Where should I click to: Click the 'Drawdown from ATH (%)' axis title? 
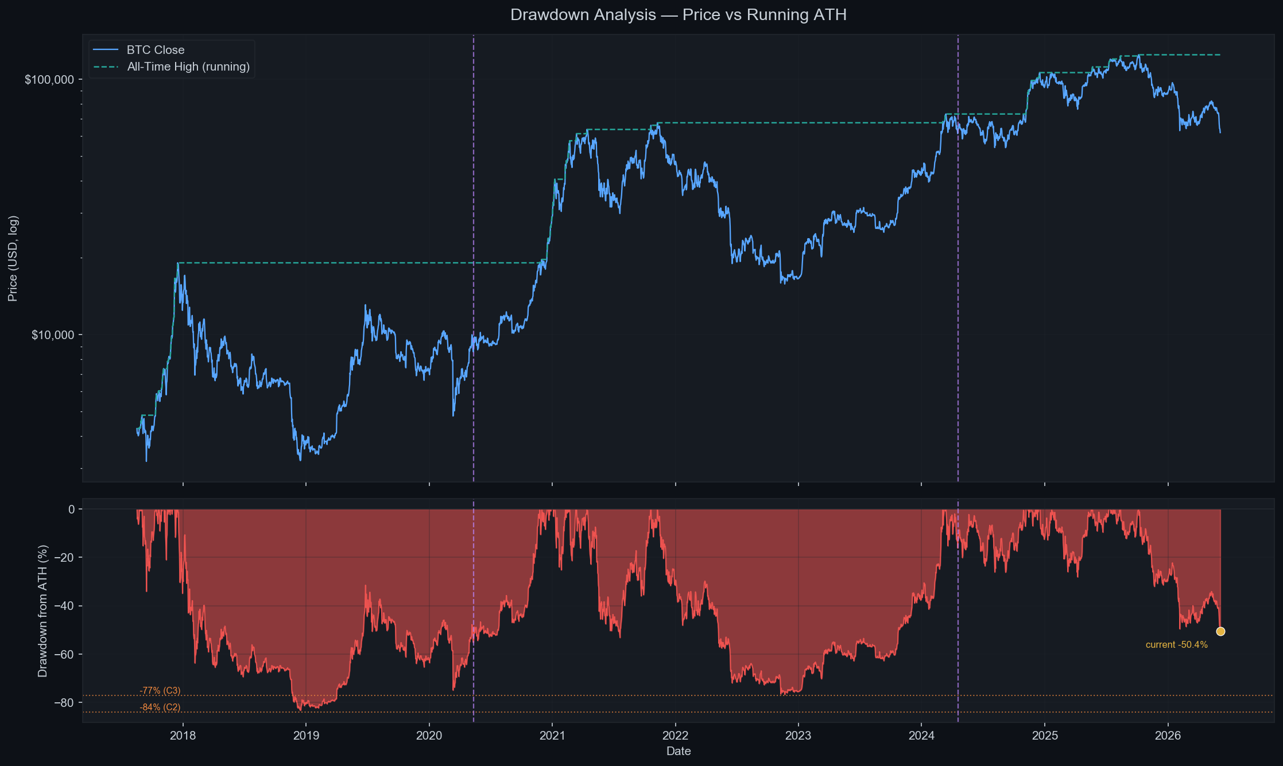[42, 611]
